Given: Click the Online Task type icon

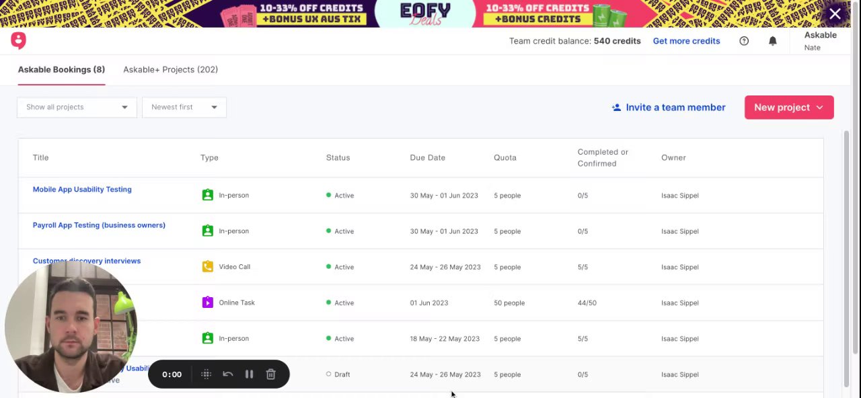Looking at the screenshot, I should click(x=207, y=303).
